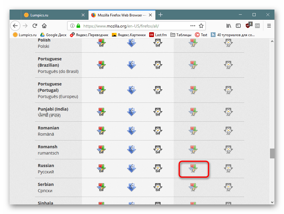Download Romanian Linux 64-bit build

158,131
